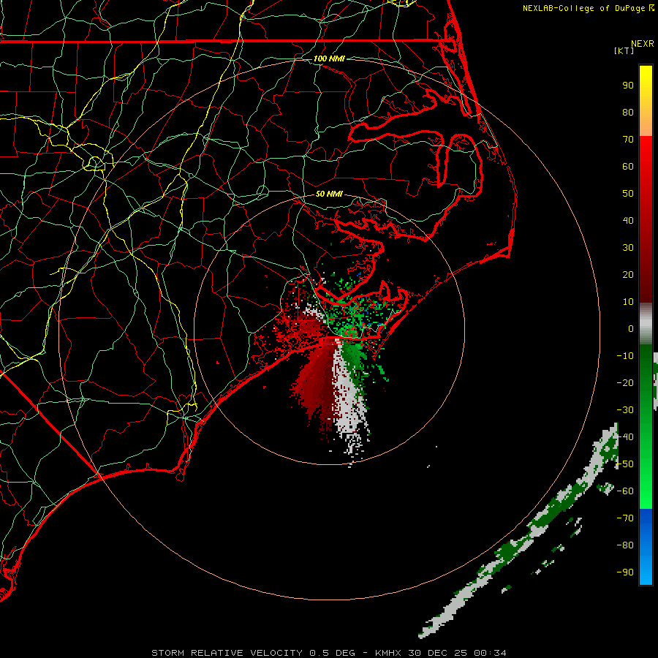
Task: Click the -70 value on velocity scale
Action: (625, 518)
